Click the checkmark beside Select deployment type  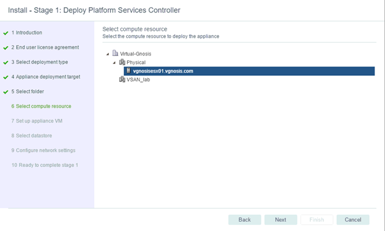point(6,63)
